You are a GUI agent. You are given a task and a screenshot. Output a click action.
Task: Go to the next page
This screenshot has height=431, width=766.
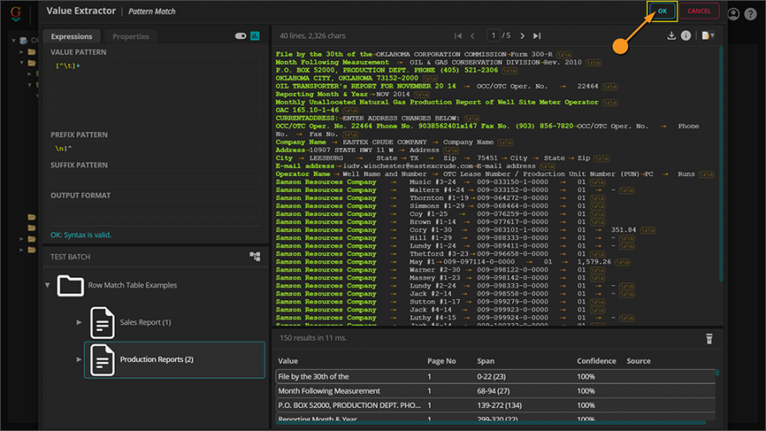(523, 36)
